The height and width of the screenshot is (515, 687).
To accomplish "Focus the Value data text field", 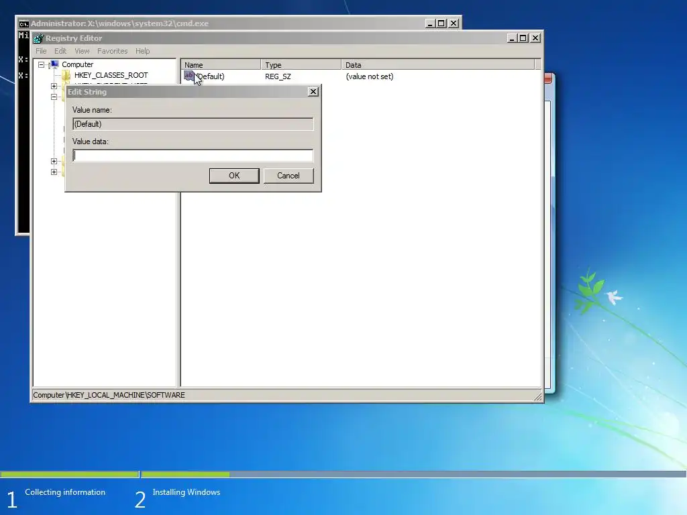I will point(193,156).
